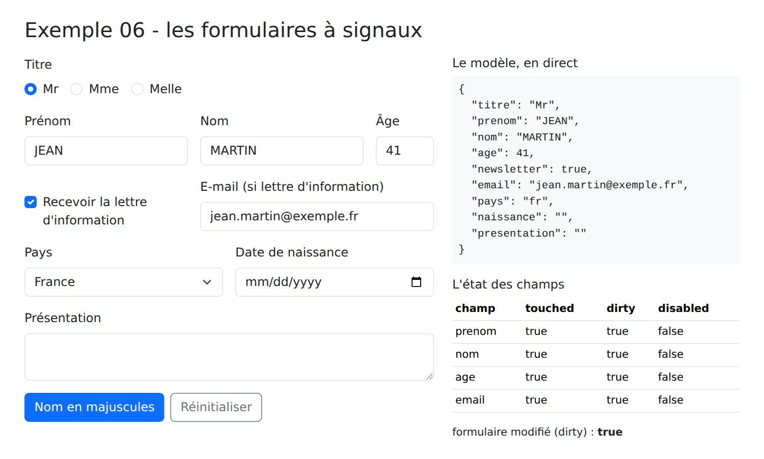Click the JSON line "newsletter": true
Screen dimensions: 764x459
[x=532, y=169]
